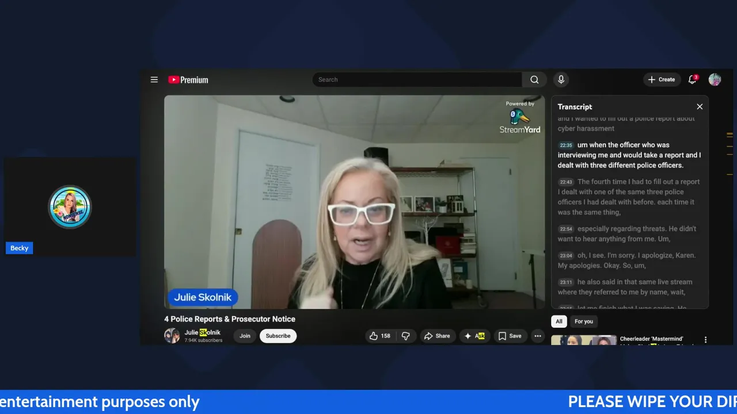
Task: Click the Julie Skolnik name banner overlay
Action: click(x=203, y=297)
